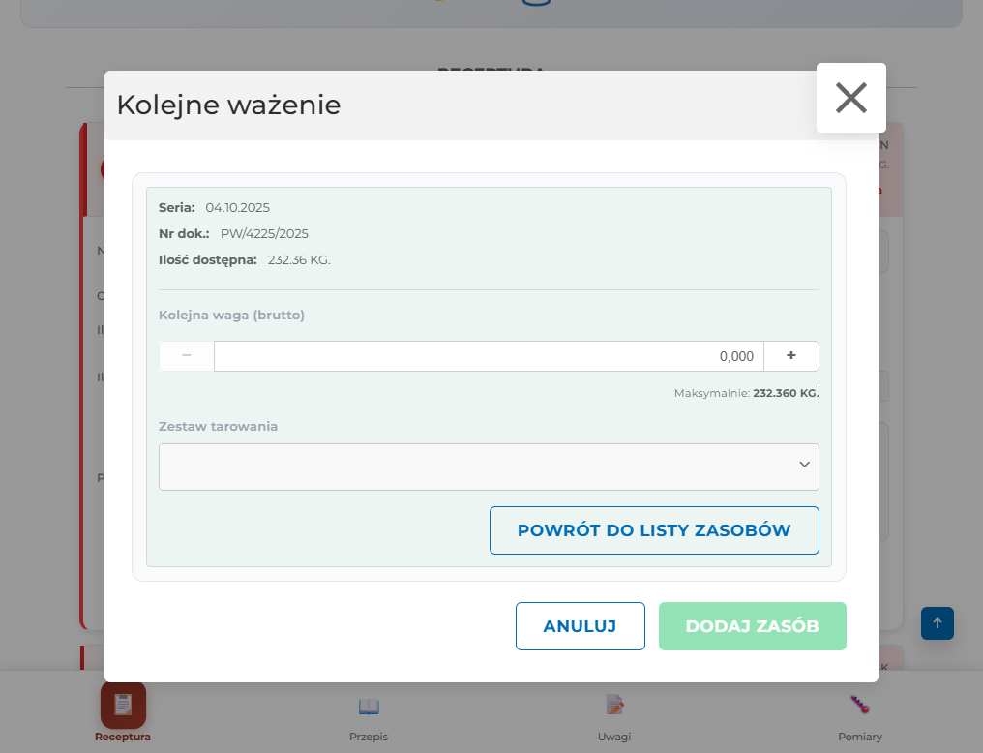Open the Przepis book icon

(369, 708)
